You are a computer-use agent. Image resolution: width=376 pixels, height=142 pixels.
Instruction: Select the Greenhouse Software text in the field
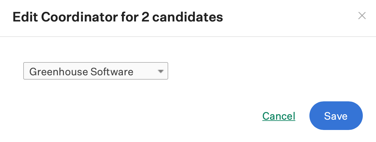click(x=81, y=72)
